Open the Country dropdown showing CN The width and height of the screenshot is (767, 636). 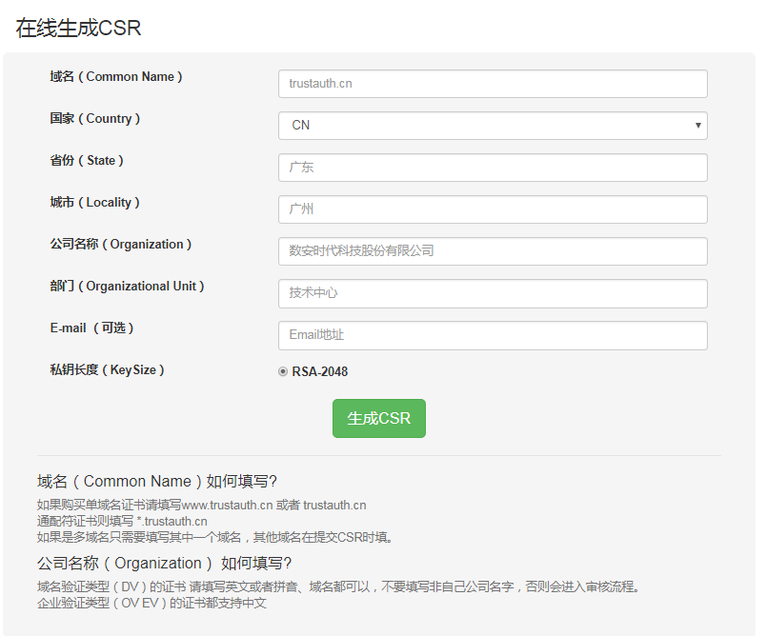click(x=493, y=126)
